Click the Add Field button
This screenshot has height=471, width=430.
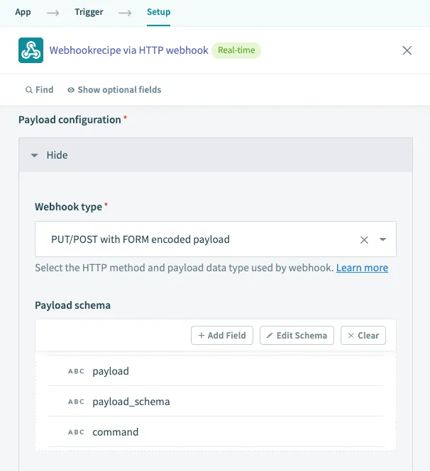click(222, 335)
